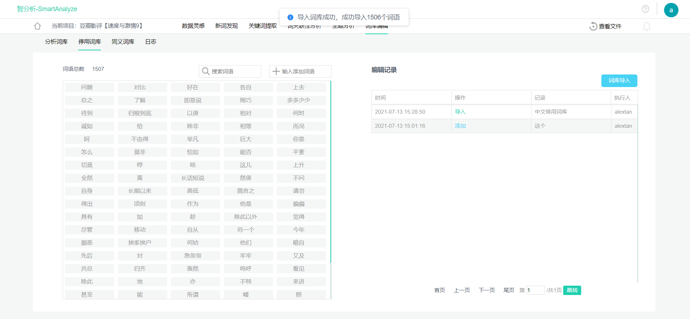Click the page number input box
Image resolution: width=690 pixels, height=322 pixels.
click(x=535, y=290)
